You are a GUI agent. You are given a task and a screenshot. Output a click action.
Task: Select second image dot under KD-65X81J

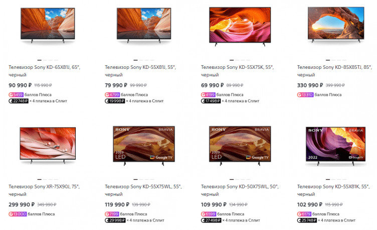click(45, 60)
